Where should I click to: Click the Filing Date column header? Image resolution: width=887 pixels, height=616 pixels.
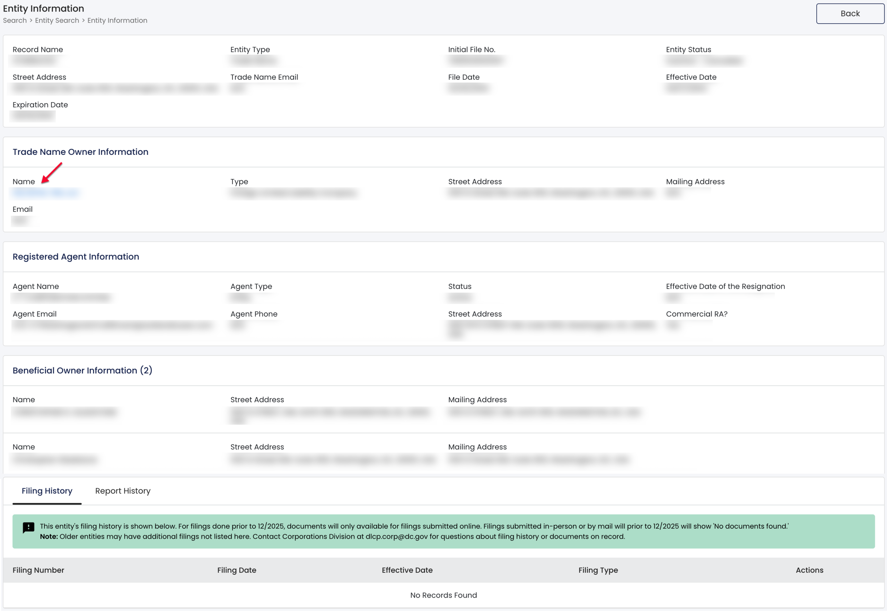[x=237, y=570]
